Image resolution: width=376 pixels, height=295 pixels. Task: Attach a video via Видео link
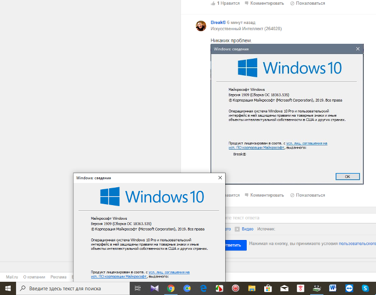(244, 229)
